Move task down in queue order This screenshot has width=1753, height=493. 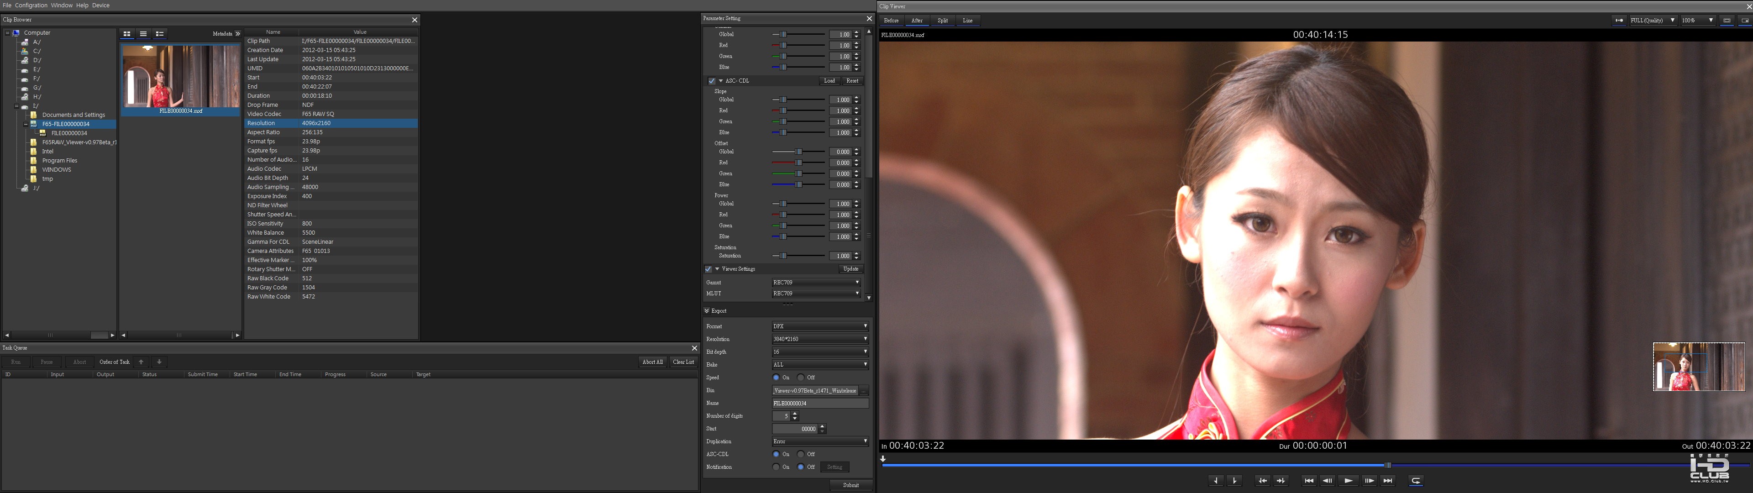pos(159,362)
